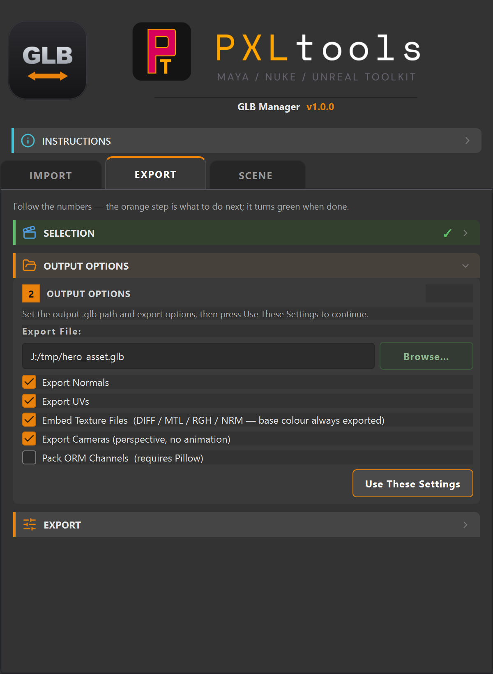Click 'MAYA / NUKE / UNREAL TOOLKIT' subtitle

(x=317, y=77)
